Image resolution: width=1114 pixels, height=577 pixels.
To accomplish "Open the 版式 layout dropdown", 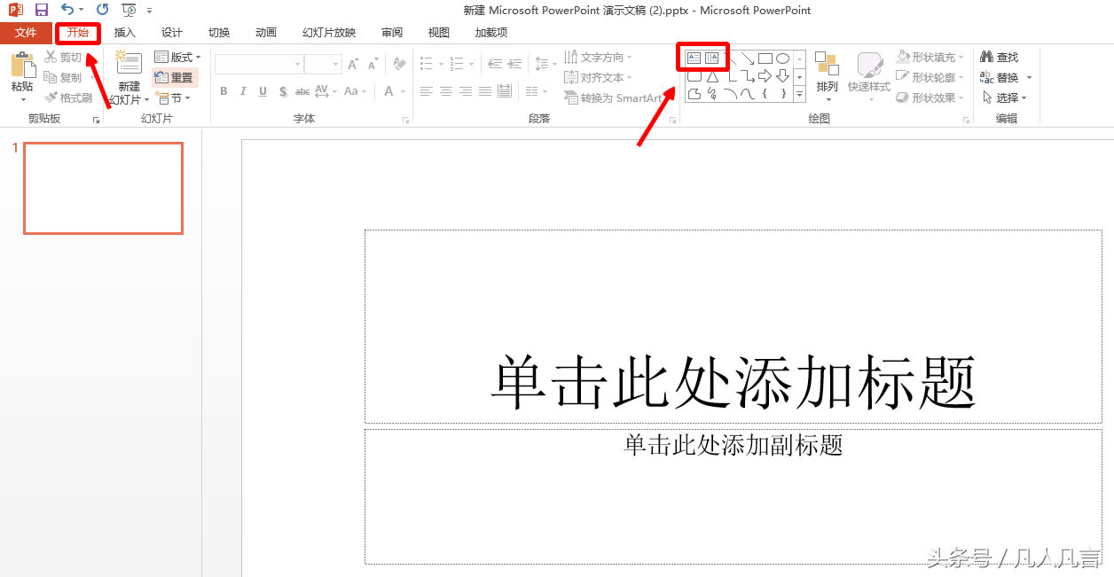I will coord(177,57).
